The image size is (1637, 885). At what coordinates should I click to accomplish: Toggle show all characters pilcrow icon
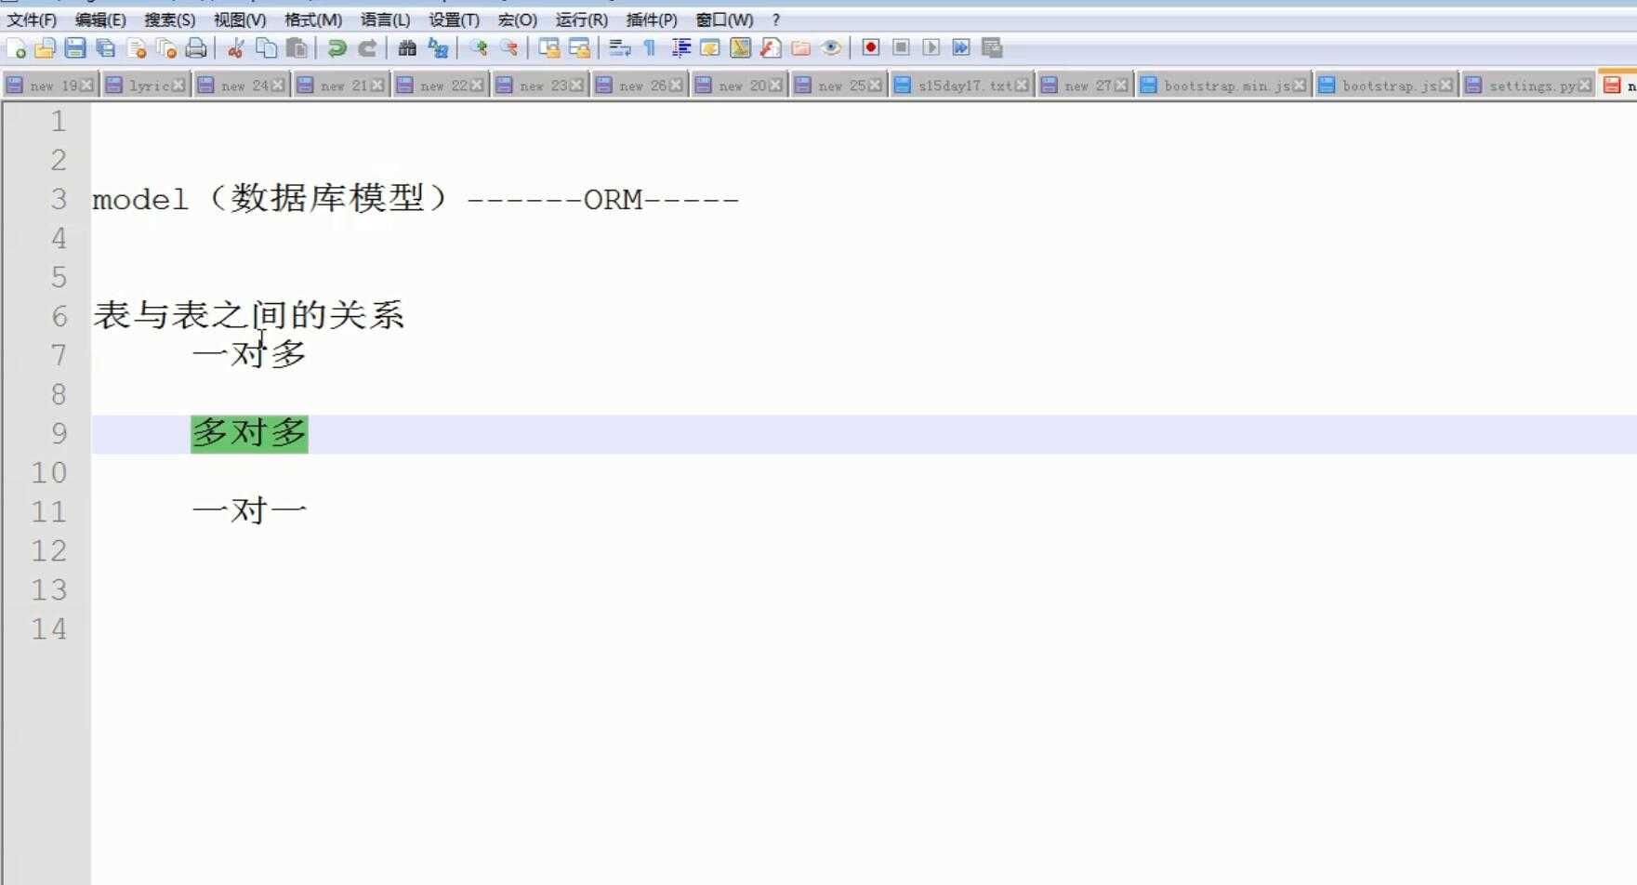[650, 48]
